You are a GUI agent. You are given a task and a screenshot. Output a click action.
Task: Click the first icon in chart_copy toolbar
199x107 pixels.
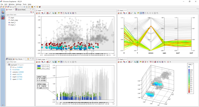(x=37, y=62)
